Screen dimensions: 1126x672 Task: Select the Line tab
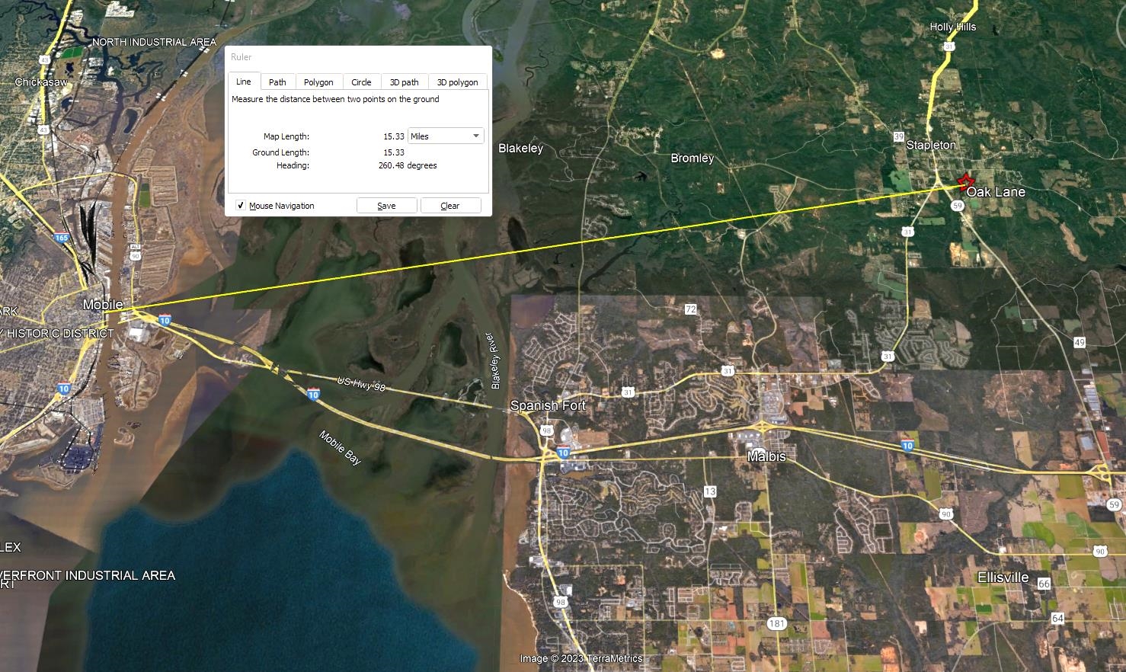click(244, 81)
